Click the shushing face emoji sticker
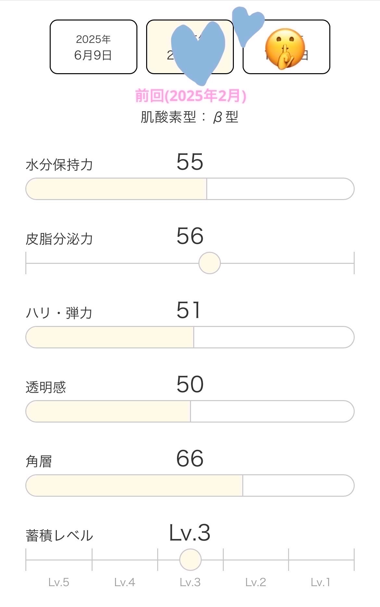Image resolution: width=380 pixels, height=607 pixels. point(285,49)
